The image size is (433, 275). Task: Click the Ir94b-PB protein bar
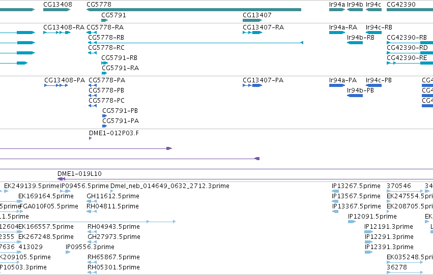pos(355,96)
